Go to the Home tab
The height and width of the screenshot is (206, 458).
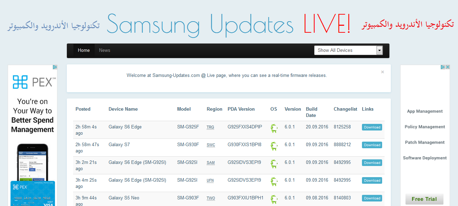(84, 50)
